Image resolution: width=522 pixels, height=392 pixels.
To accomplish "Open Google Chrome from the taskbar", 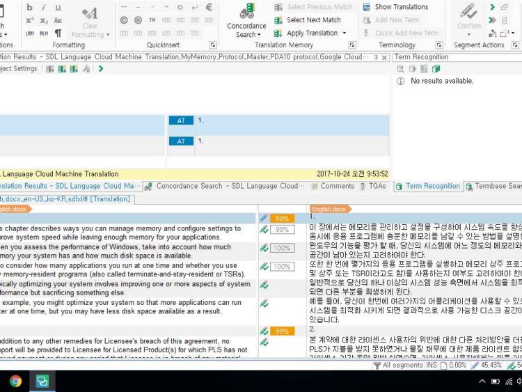I will coord(15,381).
